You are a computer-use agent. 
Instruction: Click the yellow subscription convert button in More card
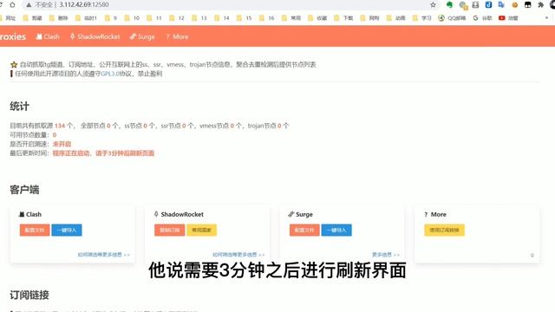pyautogui.click(x=444, y=230)
